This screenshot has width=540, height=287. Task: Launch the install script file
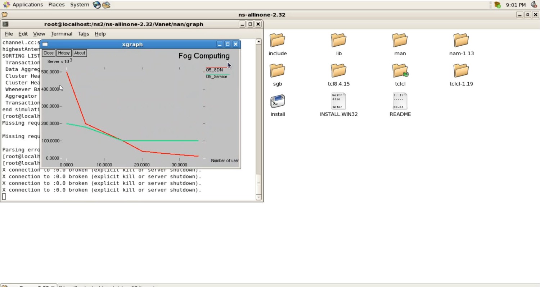[277, 102]
